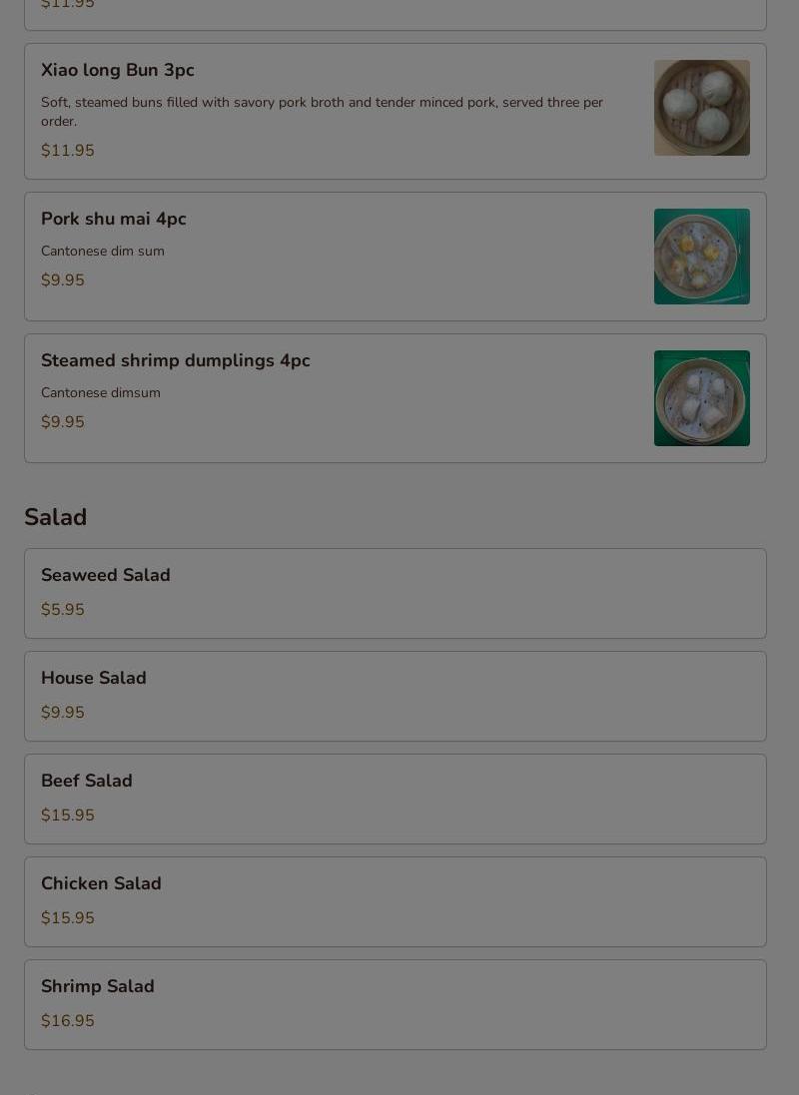Click the $16.95 Shrimp Salad price
799x1095 pixels.
coord(67,1020)
